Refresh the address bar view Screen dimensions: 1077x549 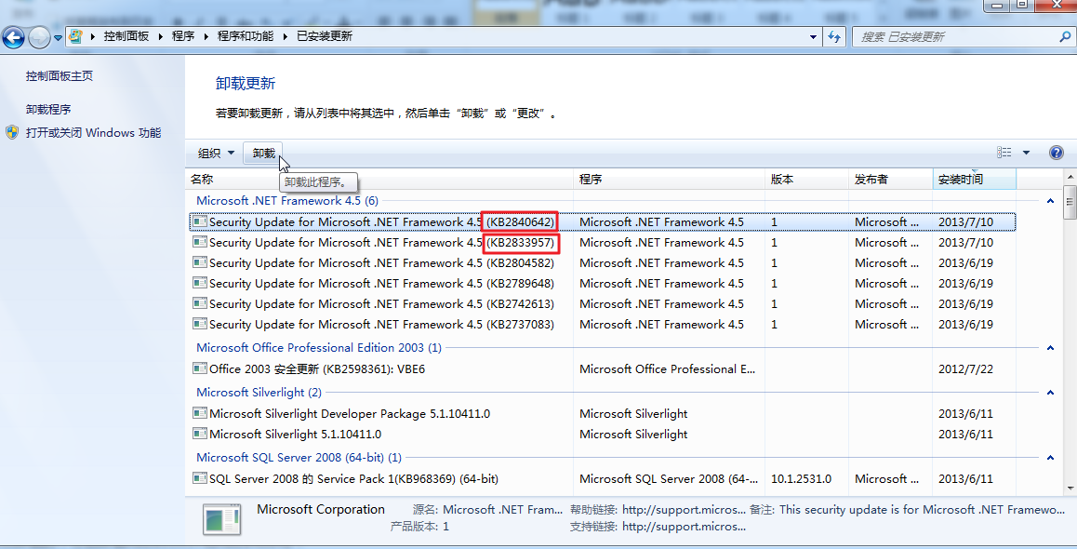coord(834,37)
